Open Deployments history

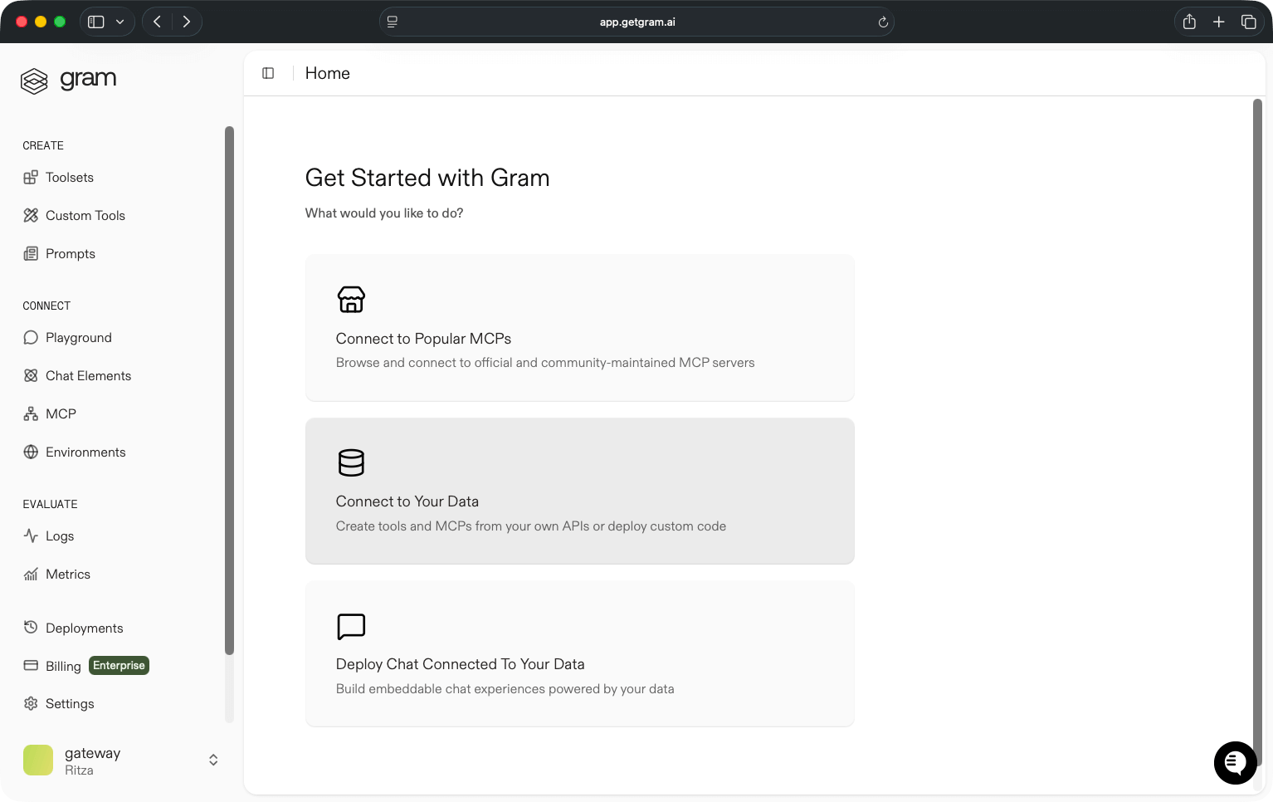pyautogui.click(x=84, y=628)
